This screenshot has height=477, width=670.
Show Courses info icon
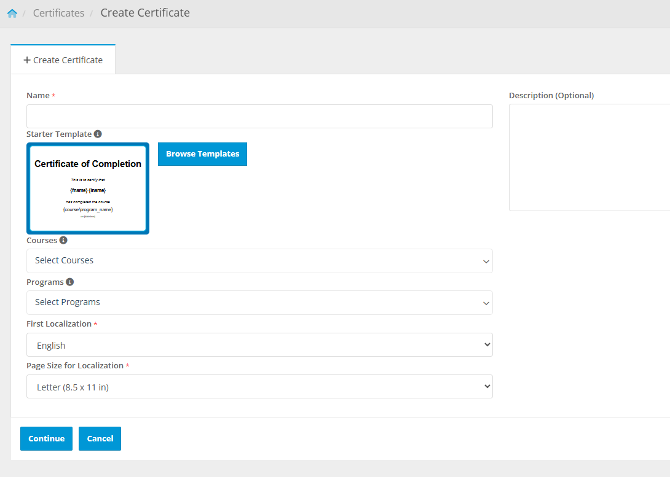point(63,240)
